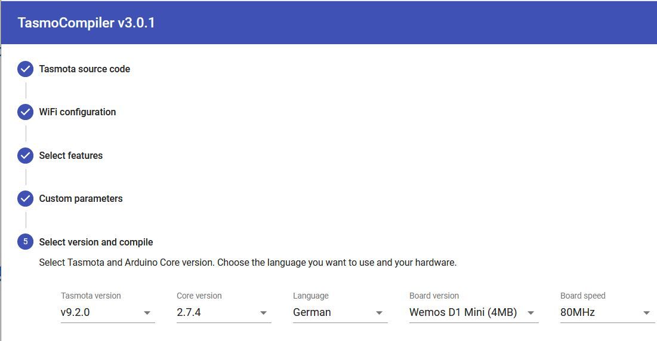
Task: Open the Tasmota version dropdown showing v9.2.0
Action: [107, 312]
